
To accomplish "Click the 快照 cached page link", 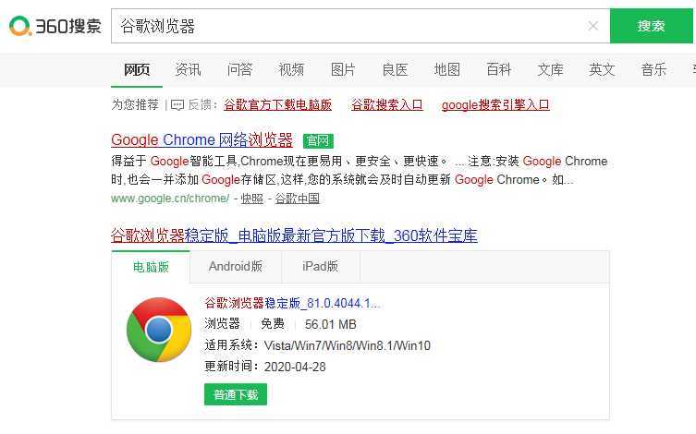I will click(252, 199).
